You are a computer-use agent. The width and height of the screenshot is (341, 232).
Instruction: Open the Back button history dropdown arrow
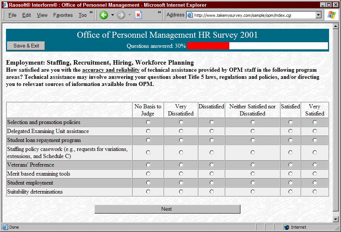click(112, 15)
